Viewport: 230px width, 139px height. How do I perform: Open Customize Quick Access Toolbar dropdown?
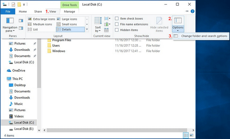coord(24,5)
